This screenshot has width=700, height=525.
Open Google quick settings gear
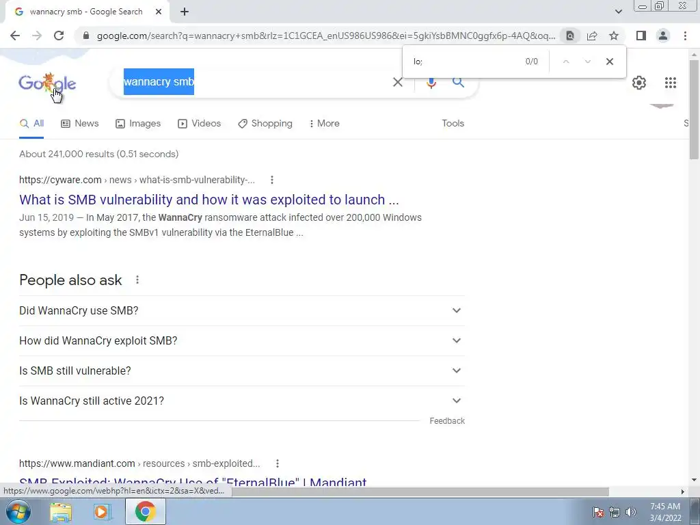click(639, 83)
